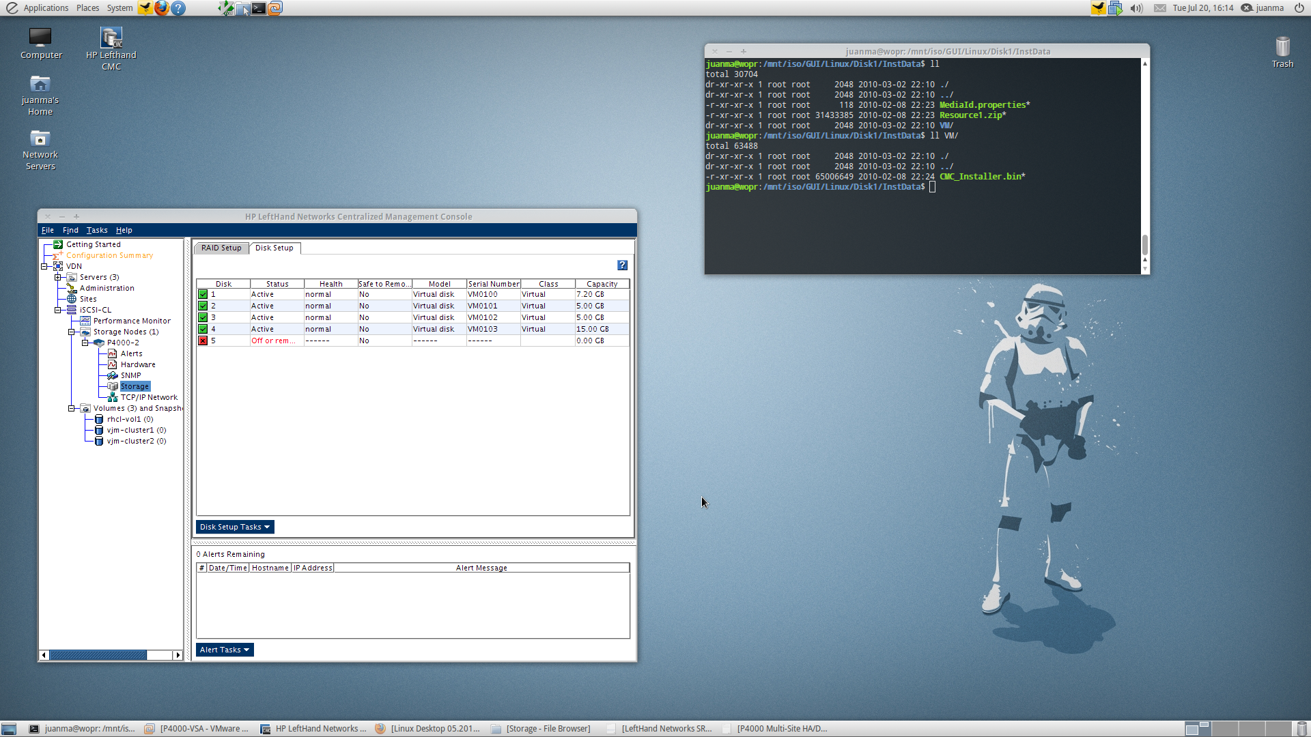Click the tree panel horizontal scrollbar
1311x737 pixels.
coord(98,655)
